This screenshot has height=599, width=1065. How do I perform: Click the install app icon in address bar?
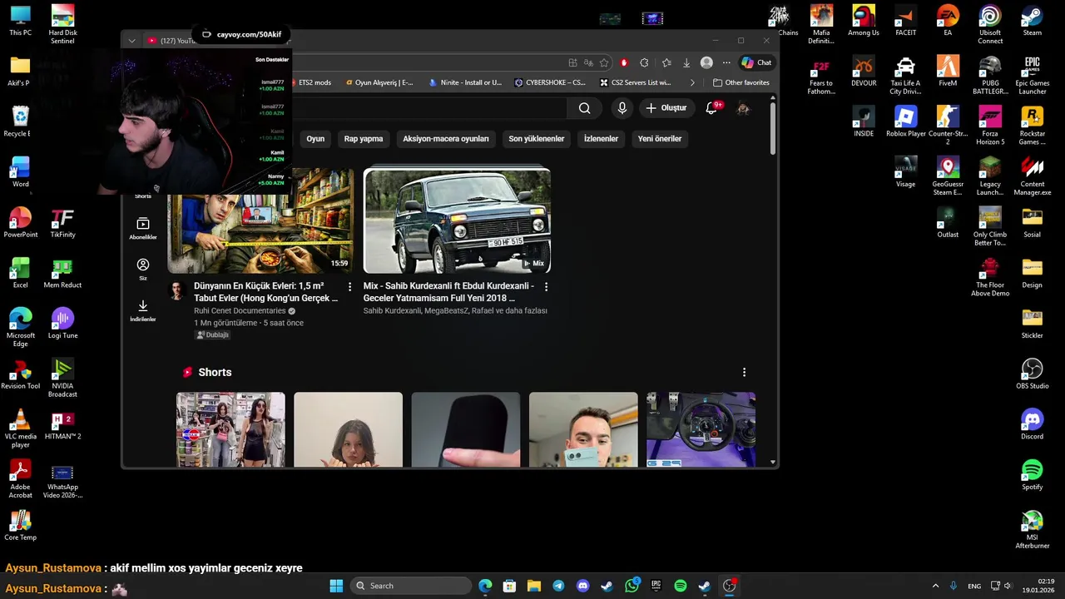[x=572, y=62]
